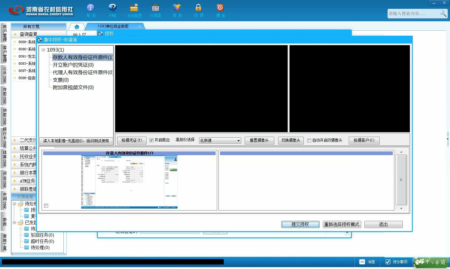Viewport: 450px width, 269px height.
Task: Switch to 常用工具 side tab
Action: pos(4,242)
